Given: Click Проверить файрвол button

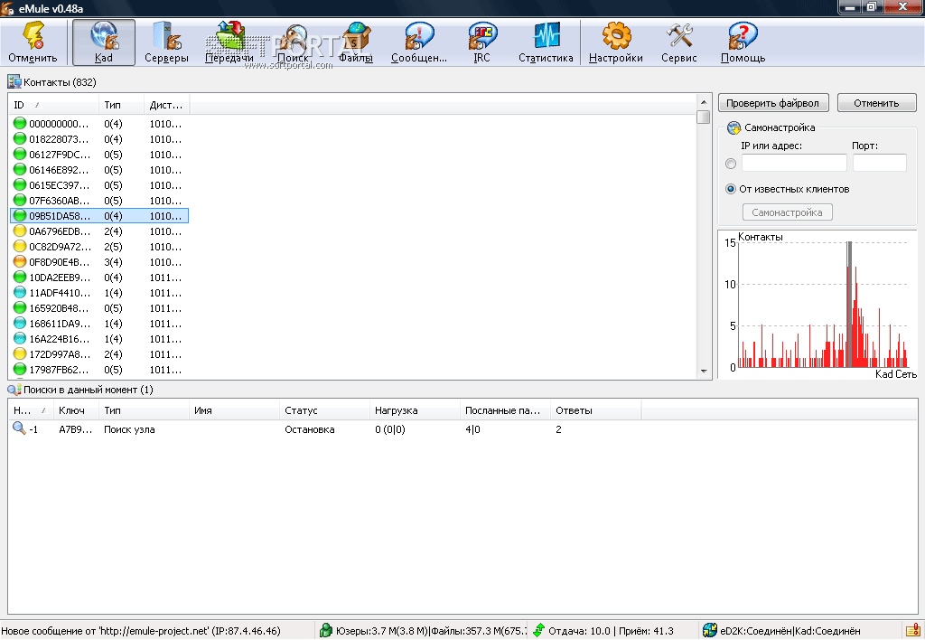Looking at the screenshot, I should pyautogui.click(x=773, y=103).
